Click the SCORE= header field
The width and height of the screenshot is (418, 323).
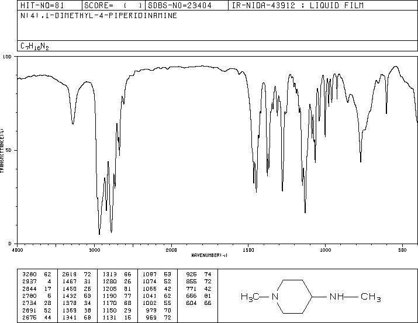[x=113, y=5]
